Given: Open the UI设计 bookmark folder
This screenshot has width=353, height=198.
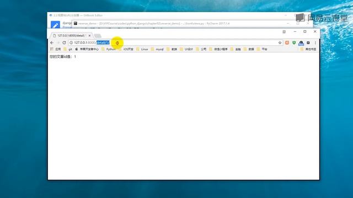Looking at the screenshot, I should click(x=186, y=49).
